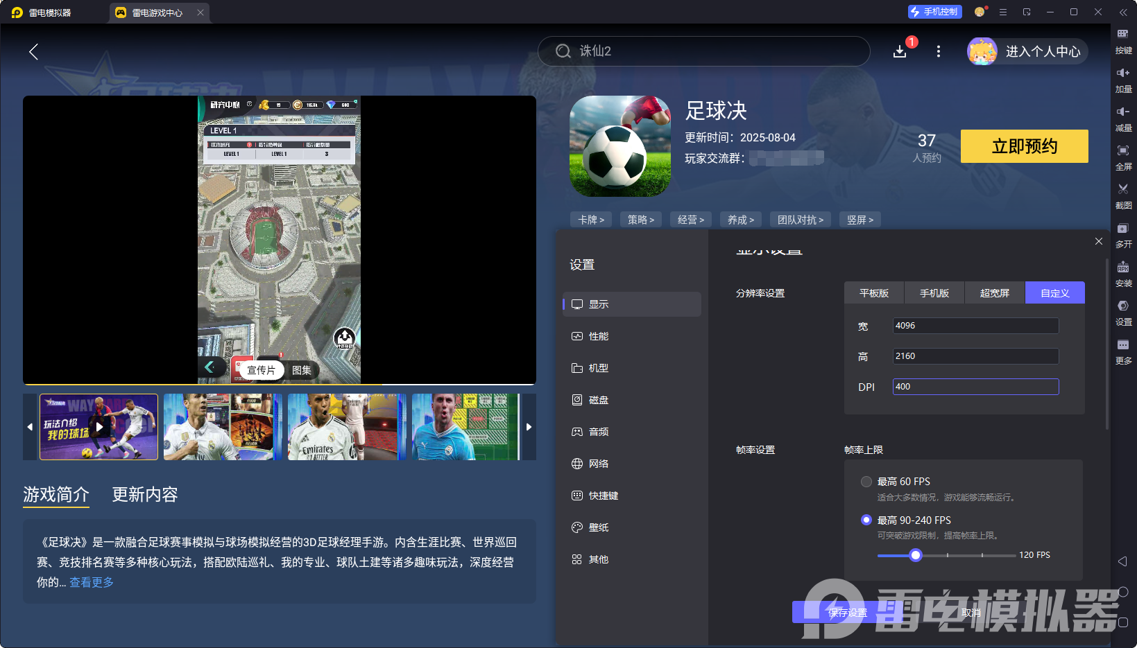Image resolution: width=1137 pixels, height=648 pixels.
Task: Select the 图集 gallery pill
Action: coord(302,370)
